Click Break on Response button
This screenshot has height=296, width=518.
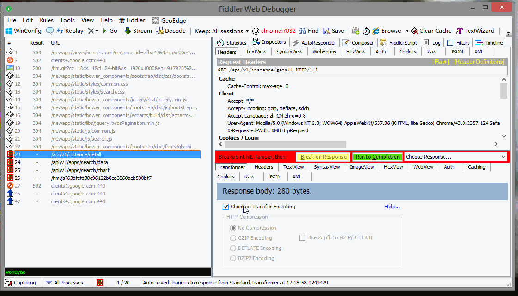[323, 157]
